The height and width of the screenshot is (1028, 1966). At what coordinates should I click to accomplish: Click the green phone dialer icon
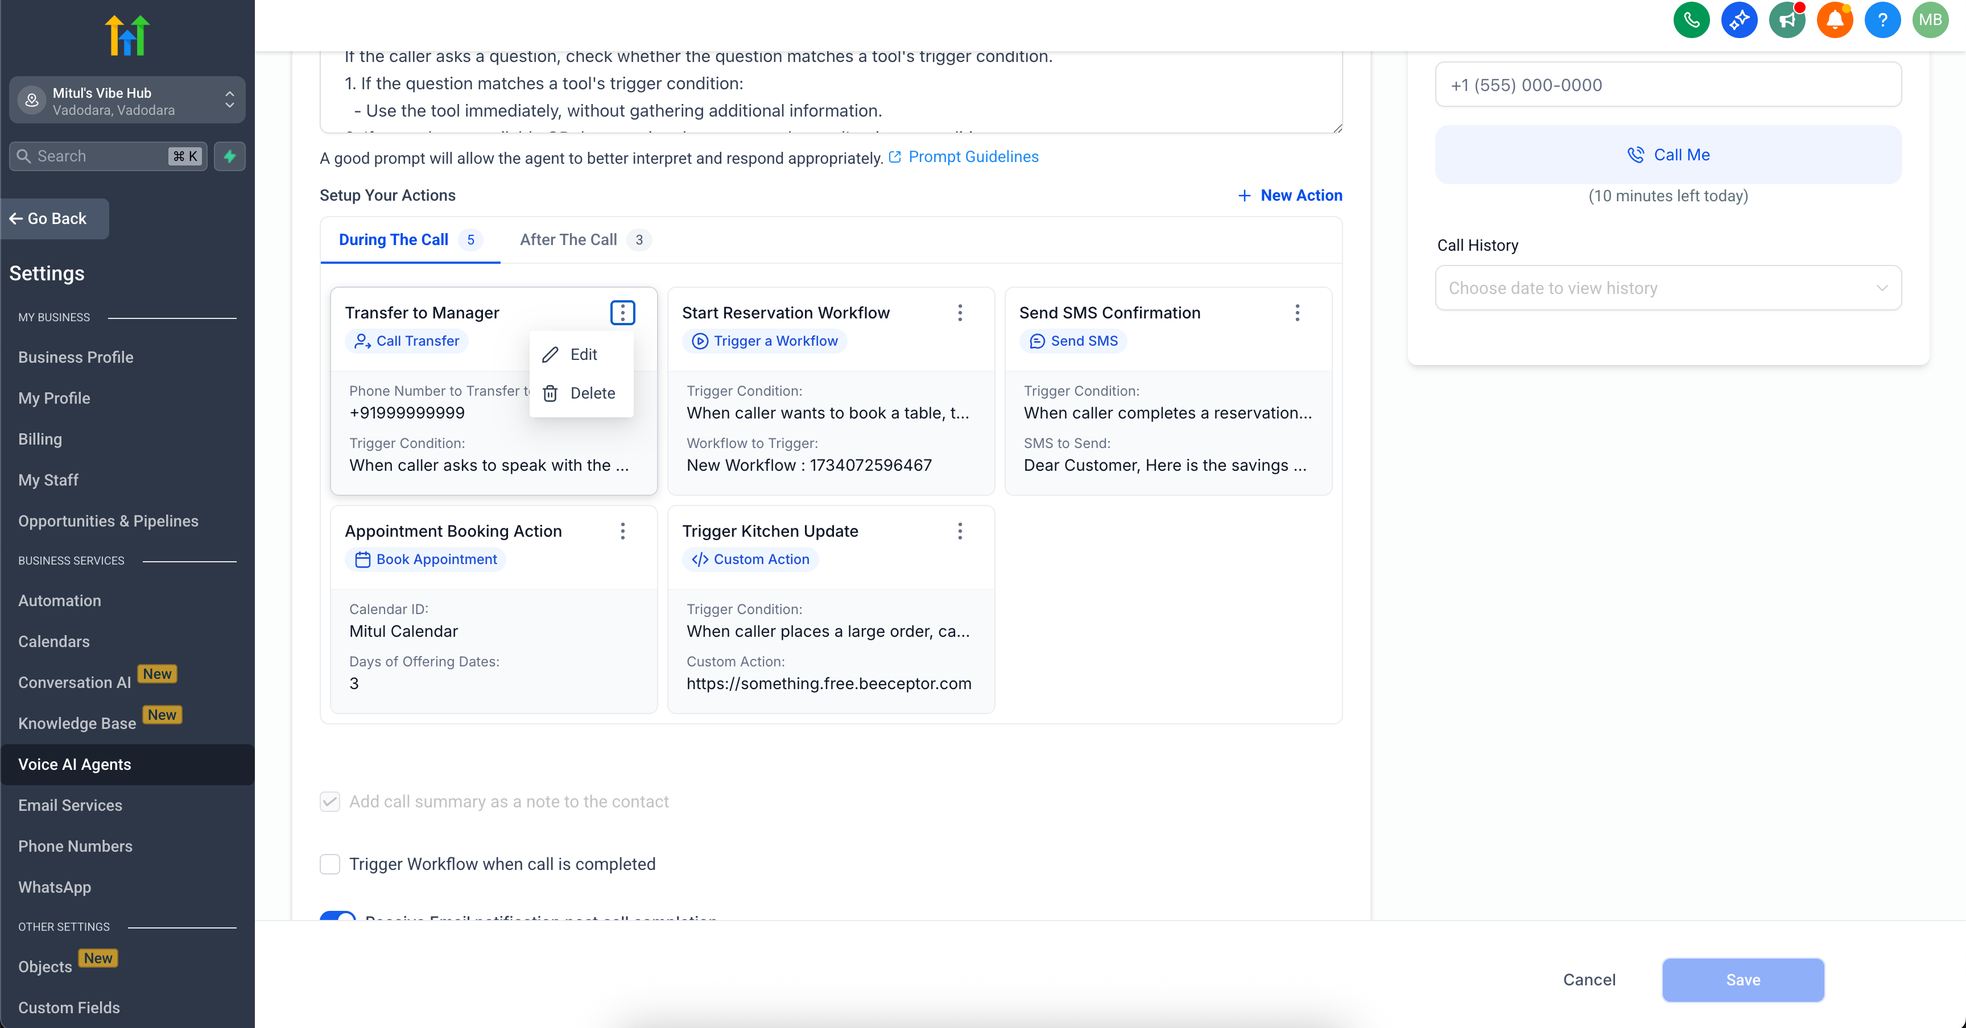point(1691,20)
